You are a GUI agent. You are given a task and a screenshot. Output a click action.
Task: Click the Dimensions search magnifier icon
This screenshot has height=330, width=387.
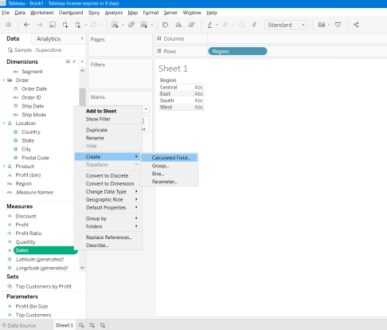tap(74, 61)
